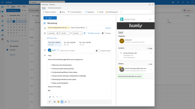The width and height of the screenshot is (195, 109).
Task: Select the Event tab in Humly panel
Action: (x=120, y=32)
